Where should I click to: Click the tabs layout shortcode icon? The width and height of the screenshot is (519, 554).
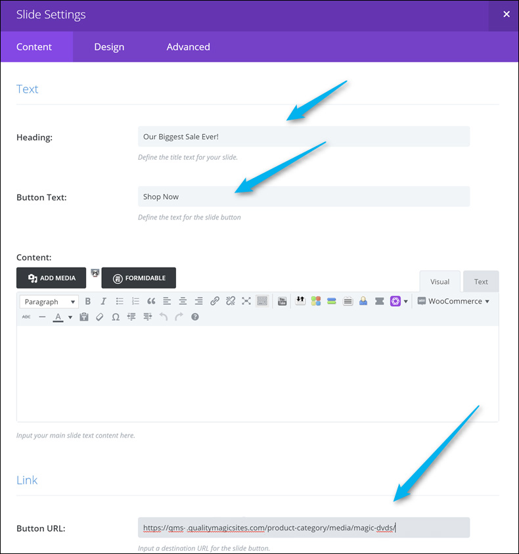click(x=348, y=302)
